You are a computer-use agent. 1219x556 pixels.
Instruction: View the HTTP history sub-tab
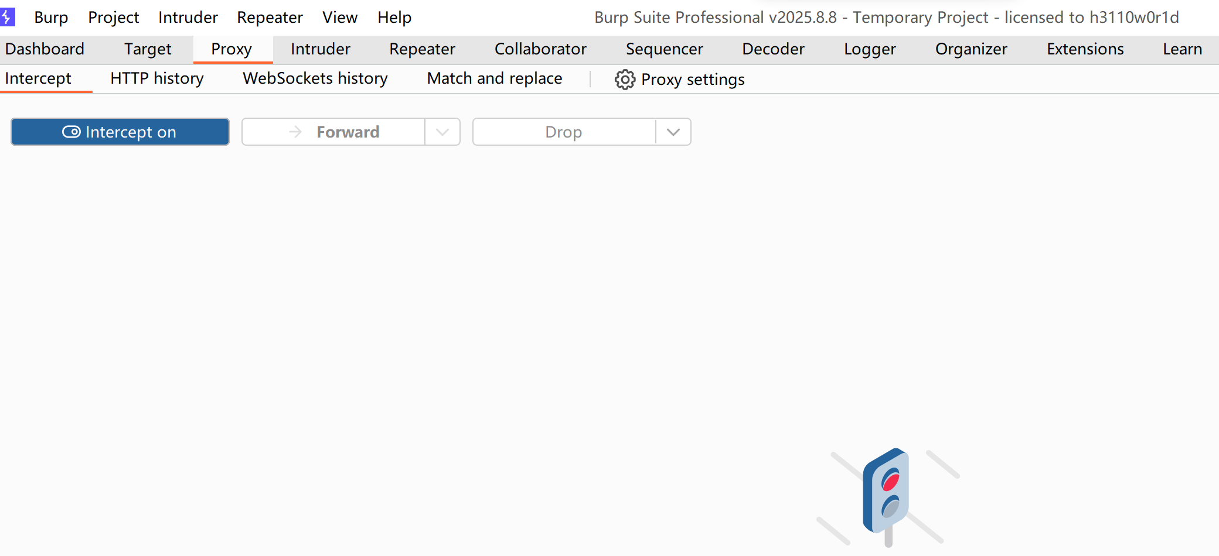coord(157,78)
